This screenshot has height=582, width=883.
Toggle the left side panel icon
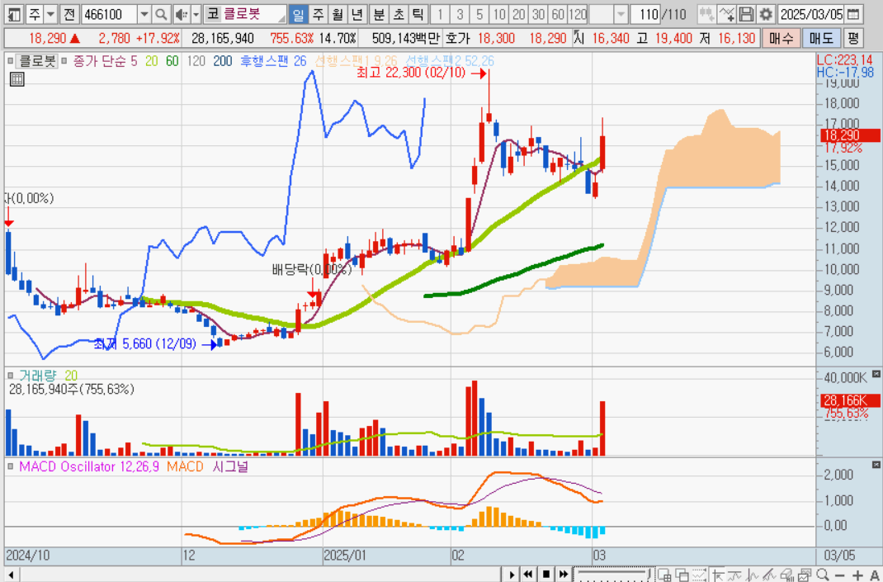14,14
